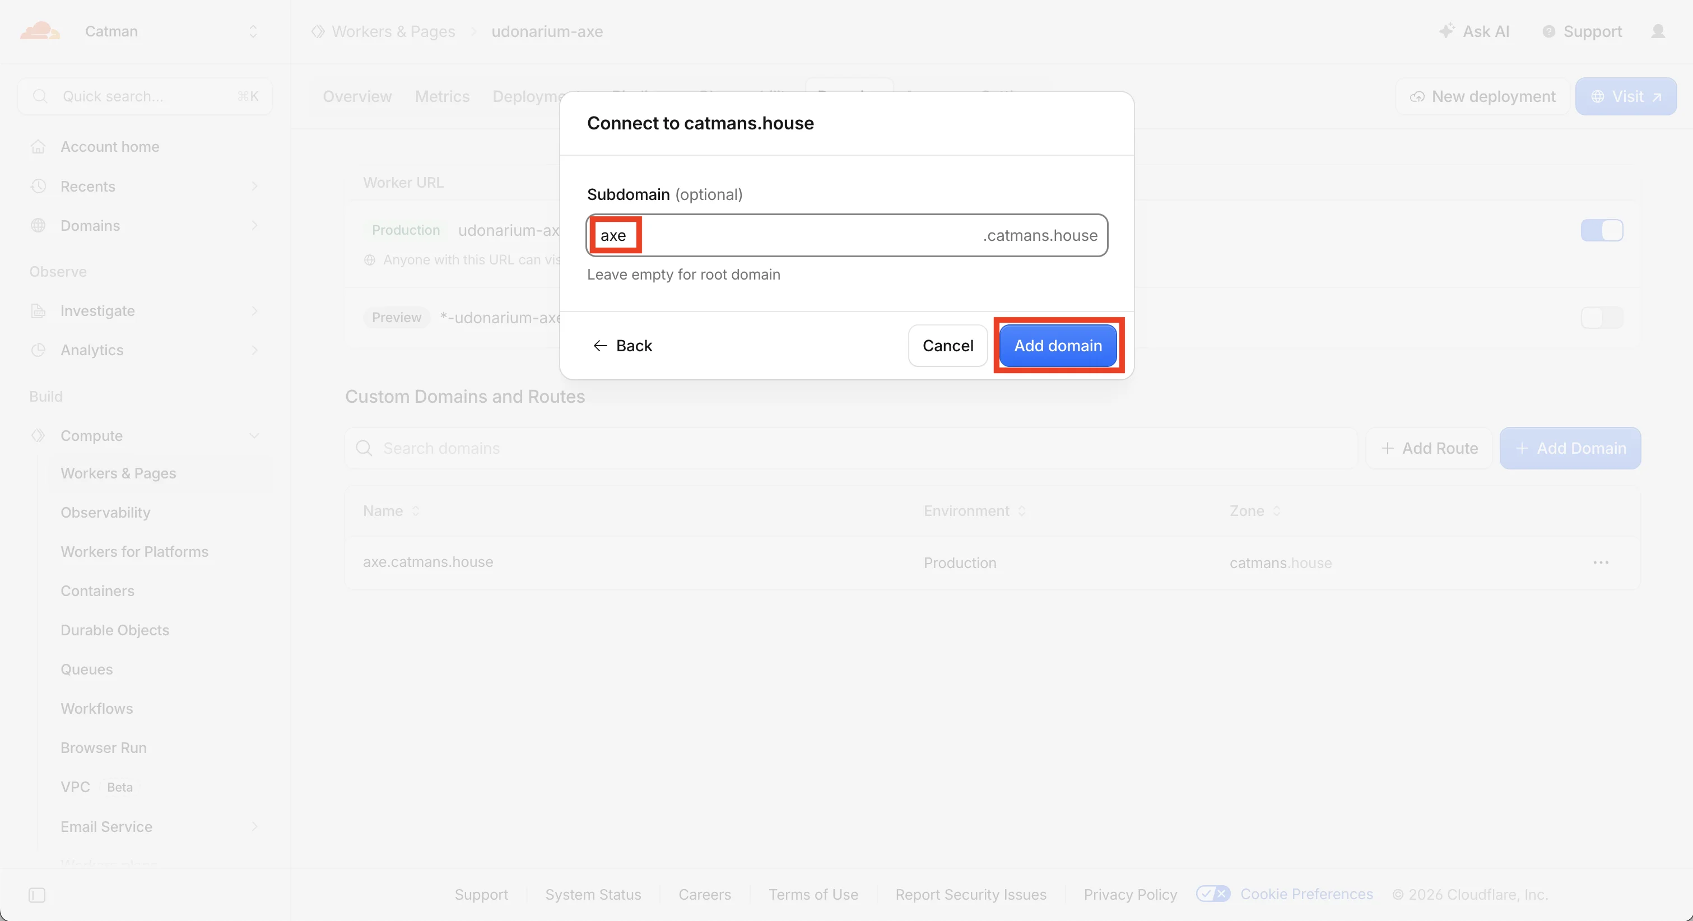
Task: Expand the Domains chevron in sidebar
Action: tap(254, 225)
